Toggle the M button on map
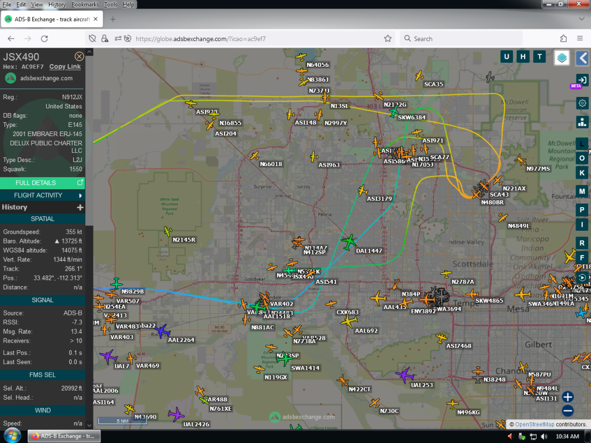The height and width of the screenshot is (443, 591). (x=582, y=192)
